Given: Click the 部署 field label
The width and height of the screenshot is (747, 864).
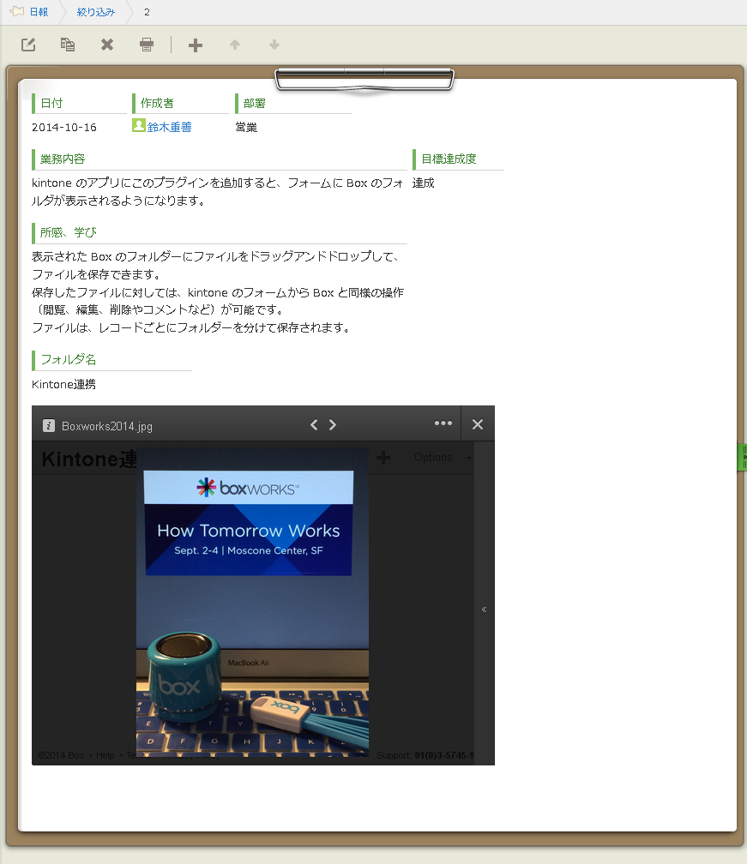Looking at the screenshot, I should point(254,104).
